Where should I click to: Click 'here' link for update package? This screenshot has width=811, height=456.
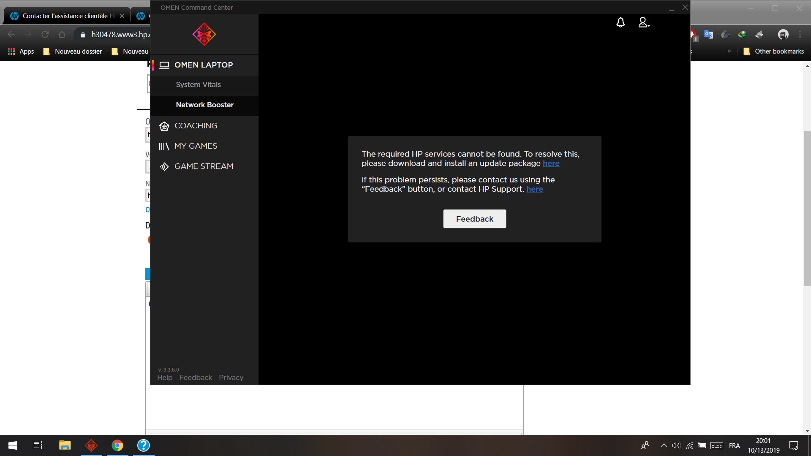pos(551,163)
